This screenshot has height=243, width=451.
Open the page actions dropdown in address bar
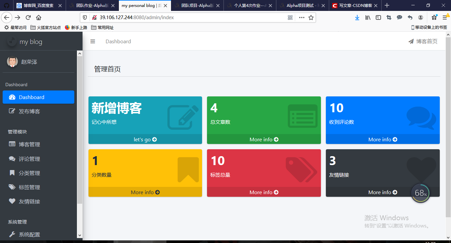tap(301, 17)
